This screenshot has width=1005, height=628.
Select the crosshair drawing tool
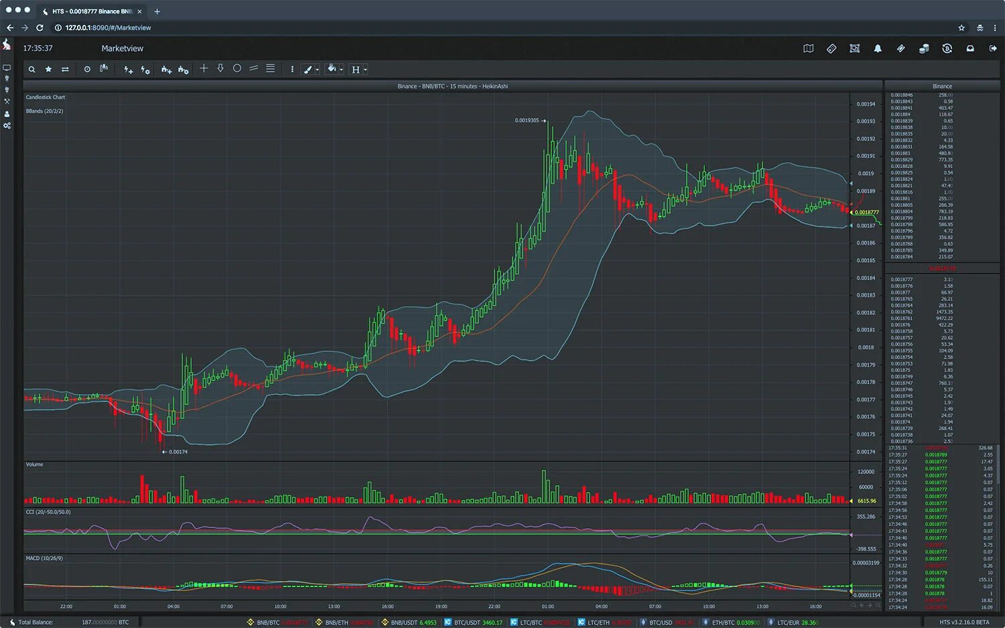tap(204, 68)
